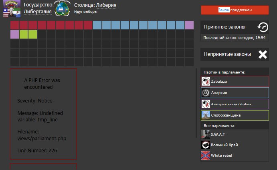
Task: Click the red Закон предложен button
Action: (x=235, y=10)
